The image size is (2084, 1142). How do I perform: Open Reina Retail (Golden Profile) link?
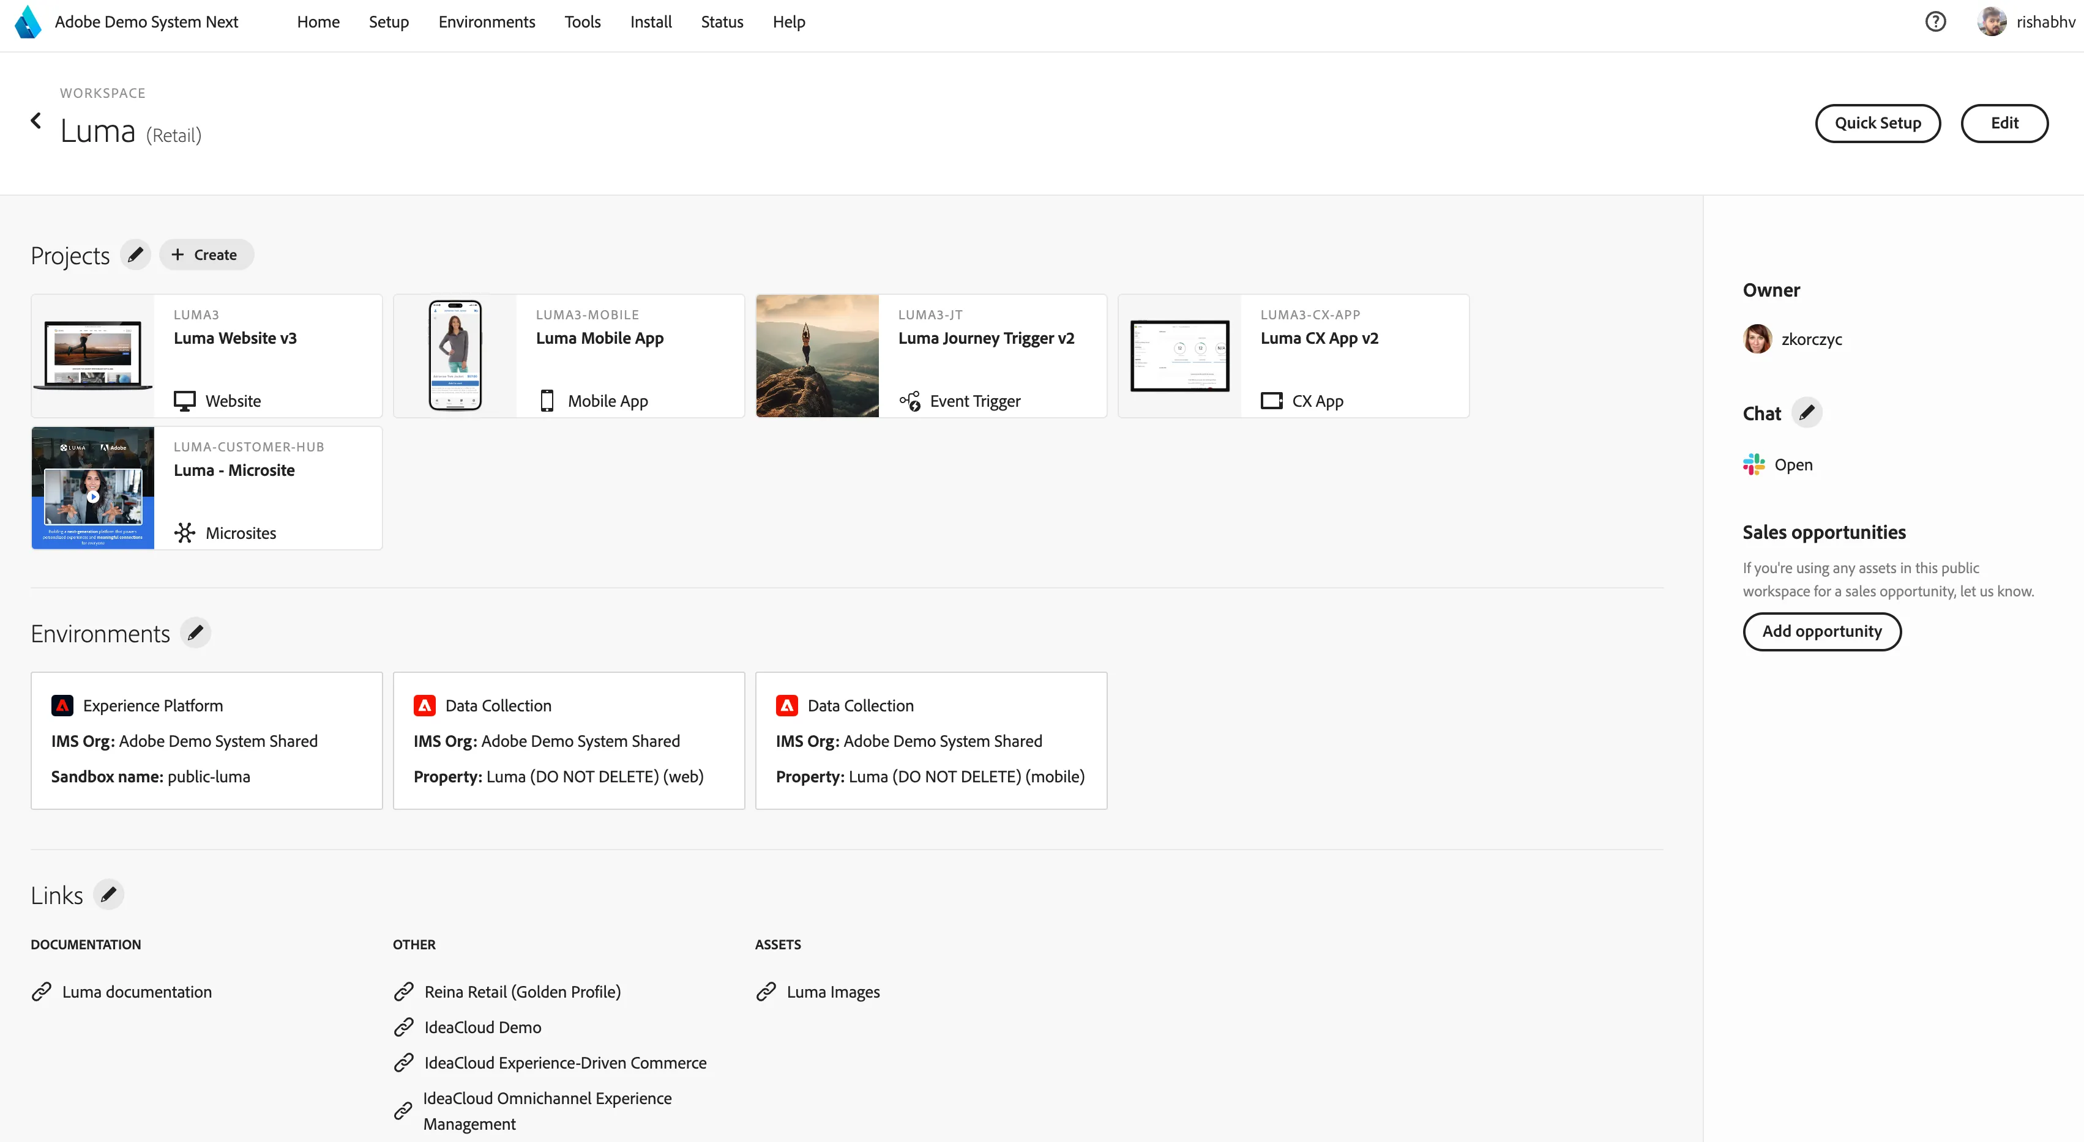(x=522, y=992)
